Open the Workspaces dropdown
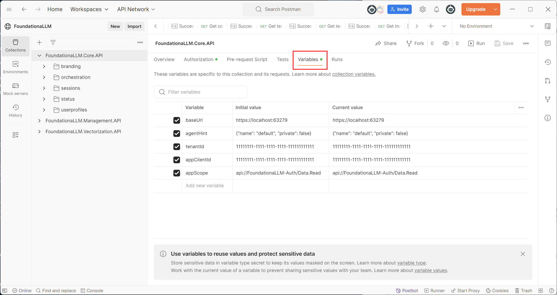The width and height of the screenshot is (557, 295). [89, 9]
